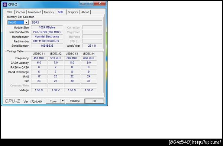Click the tRC value 27

(55, 81)
